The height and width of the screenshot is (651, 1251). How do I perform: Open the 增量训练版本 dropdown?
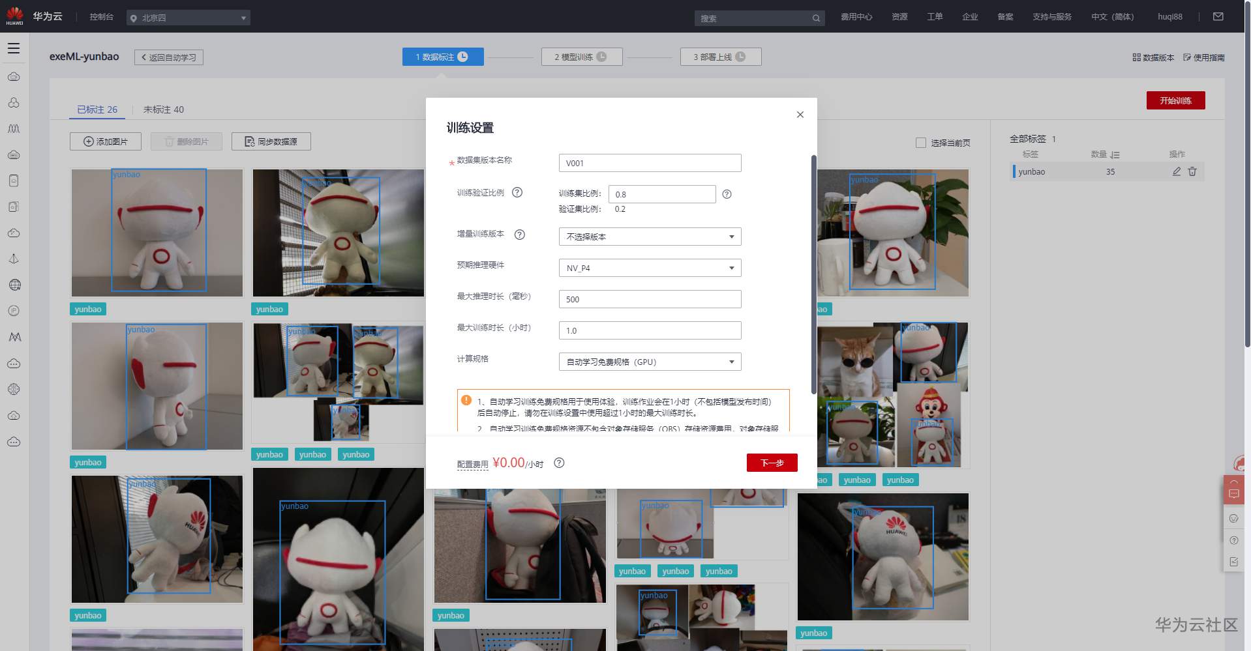649,237
